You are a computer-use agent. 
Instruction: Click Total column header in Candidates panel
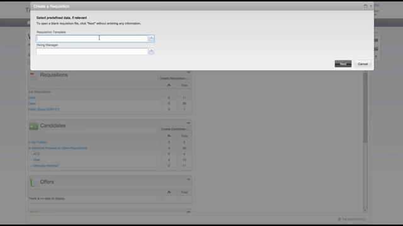184,136
